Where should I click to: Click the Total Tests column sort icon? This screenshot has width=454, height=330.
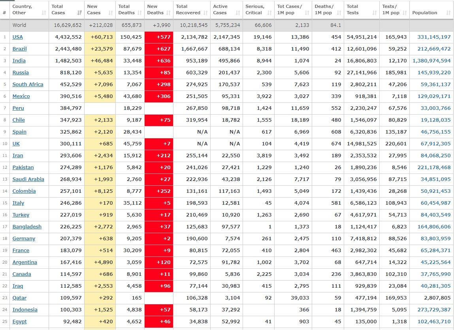375,13
